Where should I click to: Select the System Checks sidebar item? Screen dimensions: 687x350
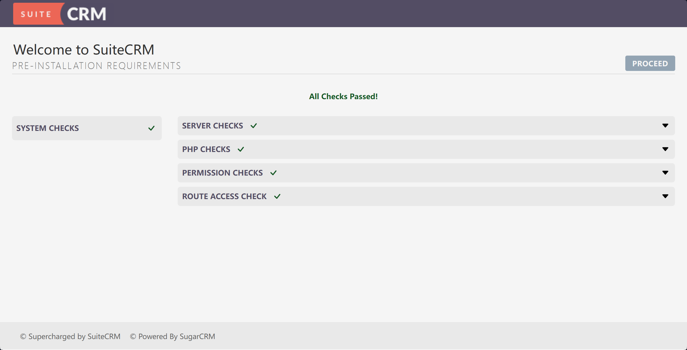(x=48, y=128)
